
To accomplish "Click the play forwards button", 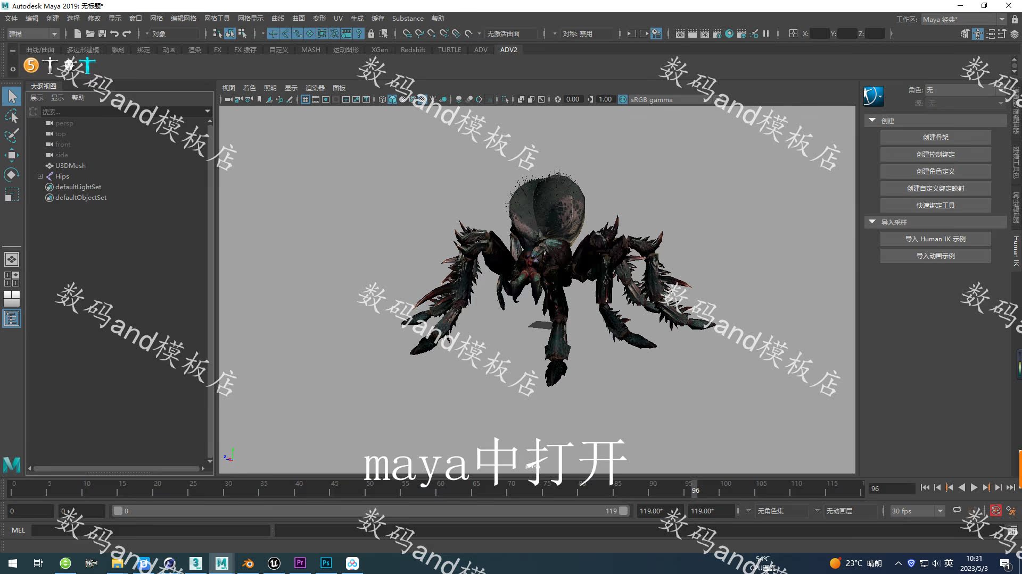I will pyautogui.click(x=974, y=488).
